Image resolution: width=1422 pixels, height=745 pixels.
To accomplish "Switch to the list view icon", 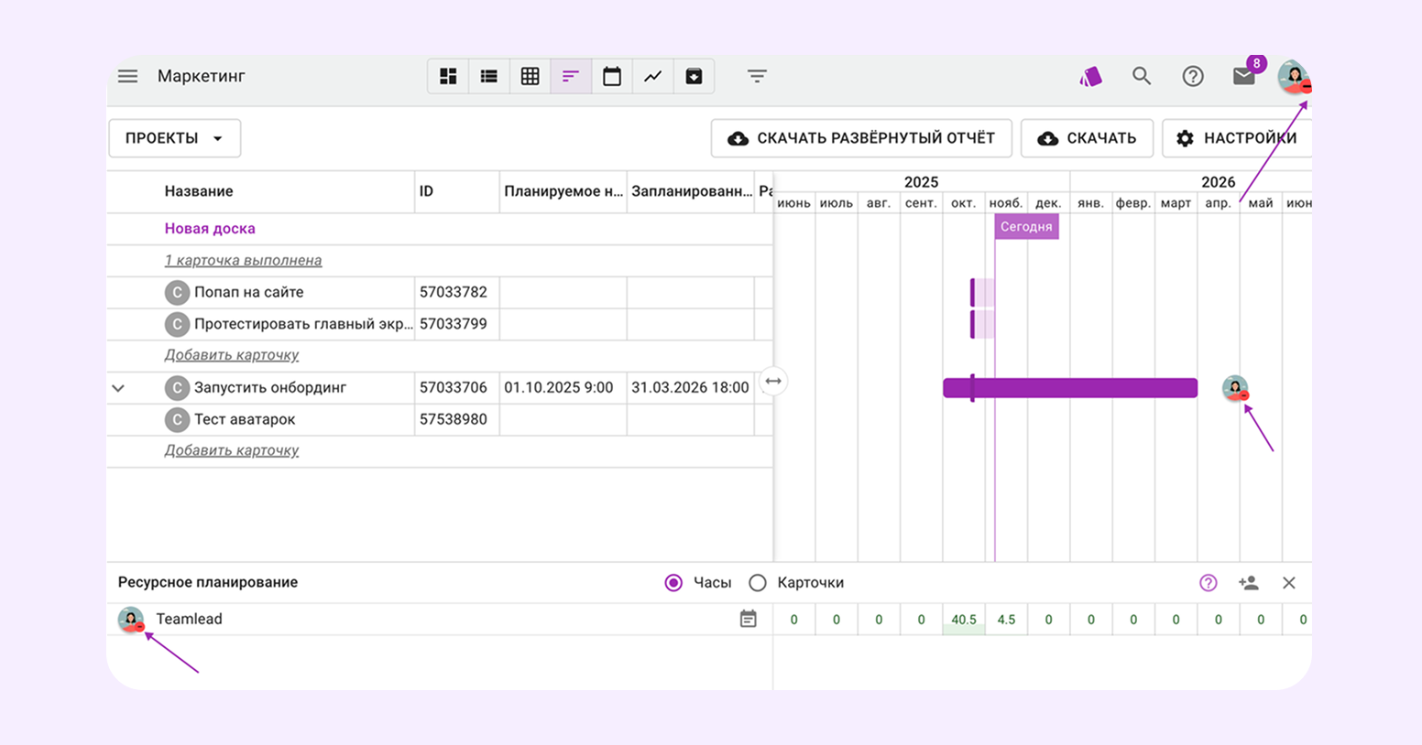I will (x=489, y=76).
